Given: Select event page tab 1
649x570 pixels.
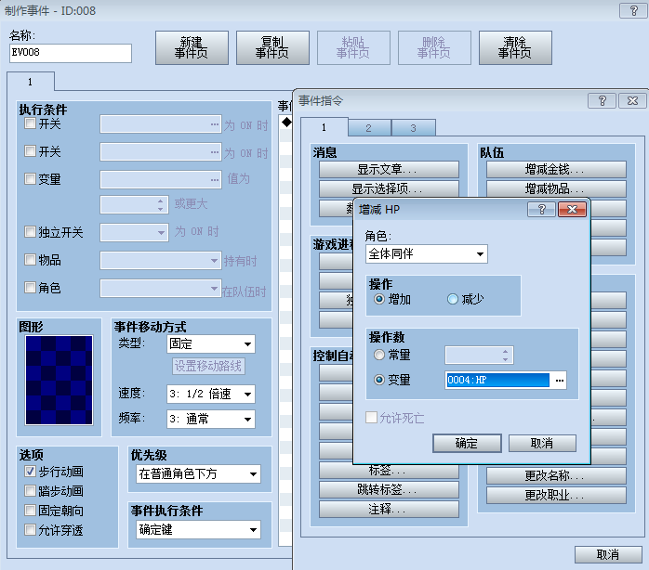Looking at the screenshot, I should [30, 82].
